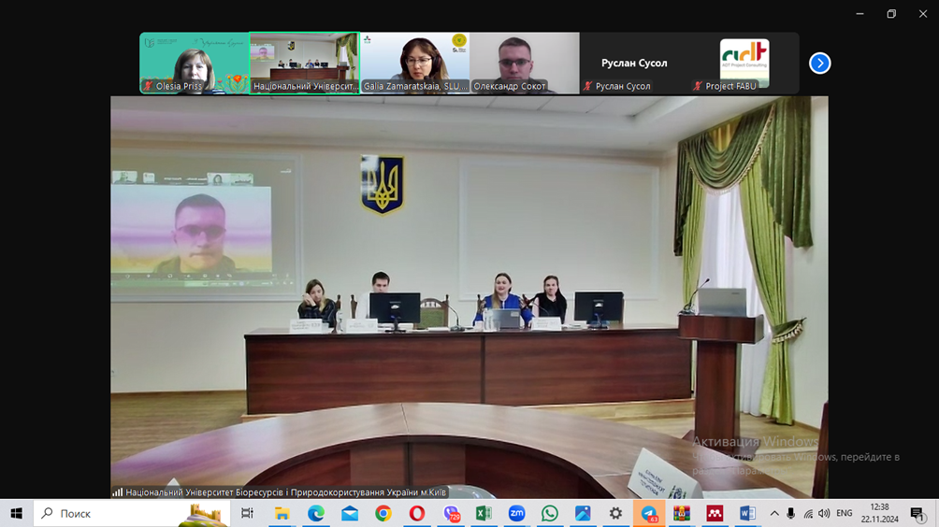The image size is (939, 527).
Task: Restore down the Zoom window
Action: click(x=891, y=14)
